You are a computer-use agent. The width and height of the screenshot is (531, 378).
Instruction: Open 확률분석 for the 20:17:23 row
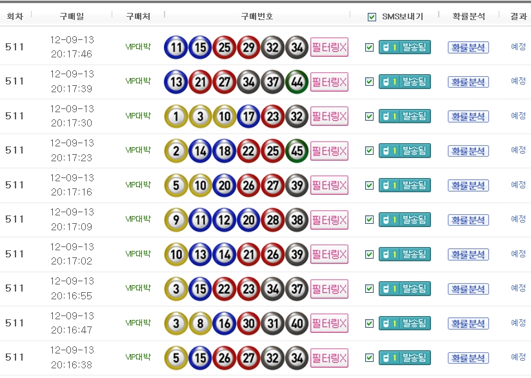pos(468,151)
